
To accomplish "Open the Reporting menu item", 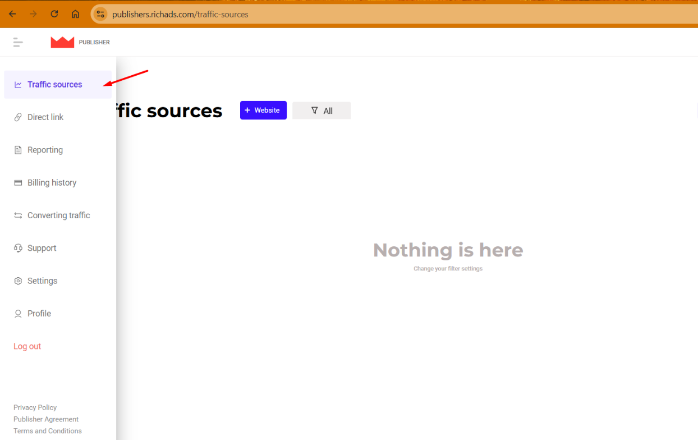I will click(x=45, y=150).
